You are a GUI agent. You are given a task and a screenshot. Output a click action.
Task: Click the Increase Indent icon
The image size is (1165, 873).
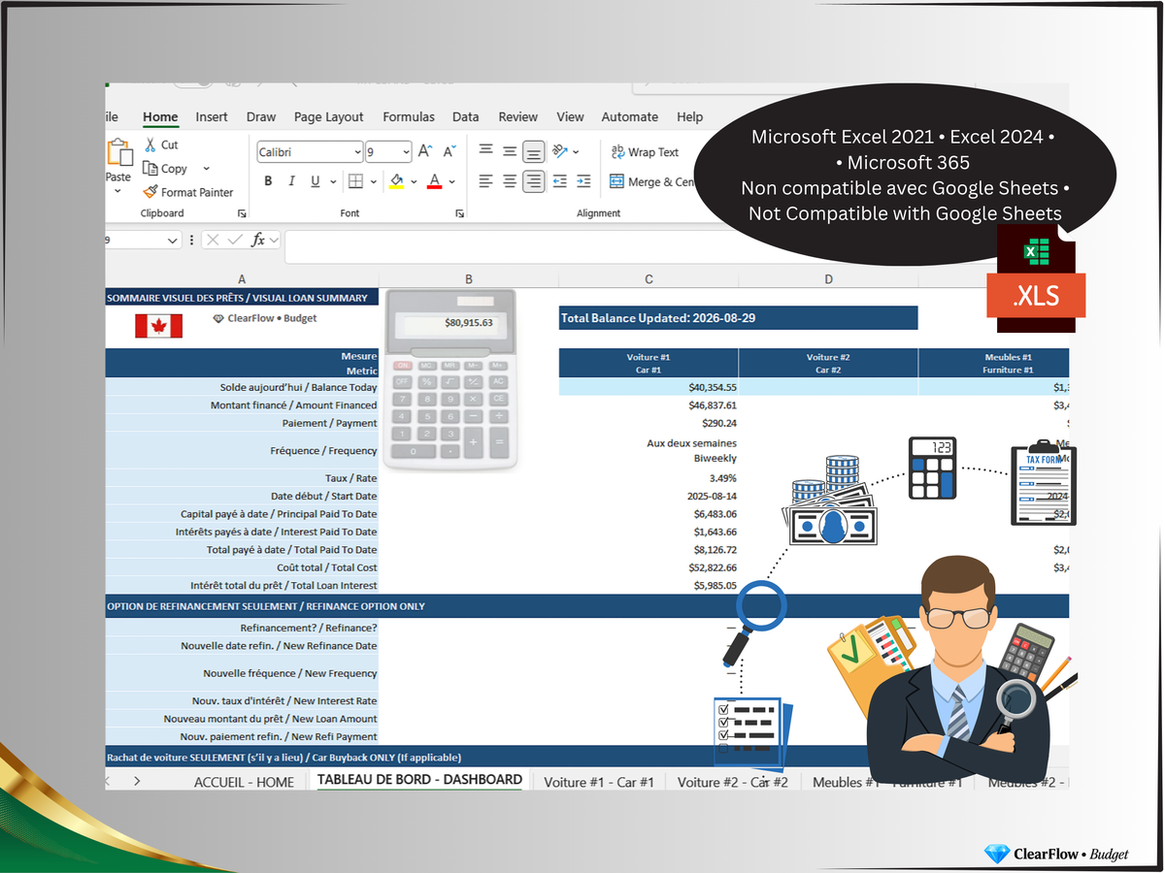coord(583,181)
